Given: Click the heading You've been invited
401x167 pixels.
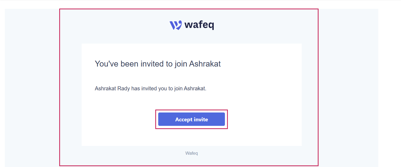Looking at the screenshot, I should tap(157, 64).
